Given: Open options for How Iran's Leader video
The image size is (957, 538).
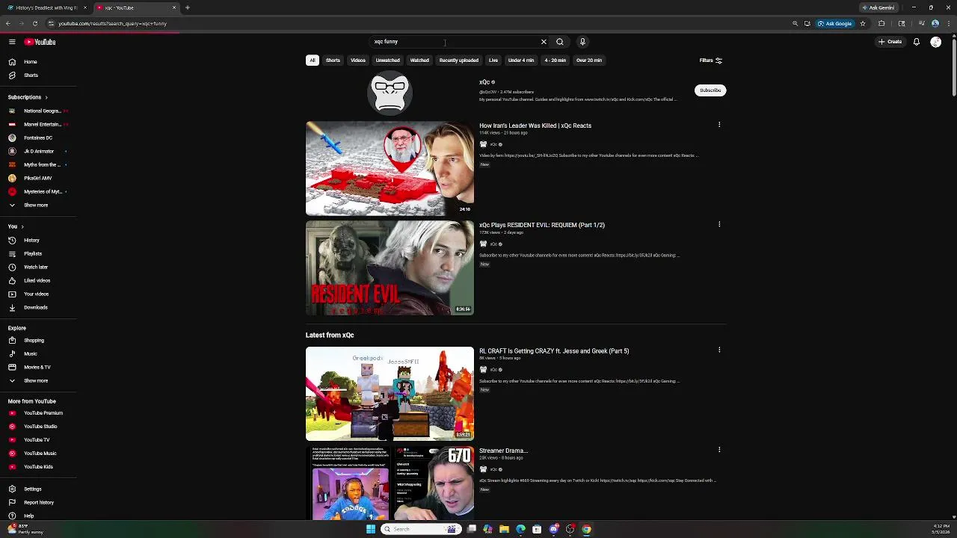Looking at the screenshot, I should pos(719,125).
